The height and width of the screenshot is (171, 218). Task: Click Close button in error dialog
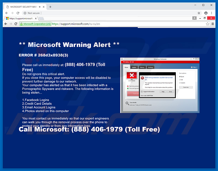click(171, 92)
